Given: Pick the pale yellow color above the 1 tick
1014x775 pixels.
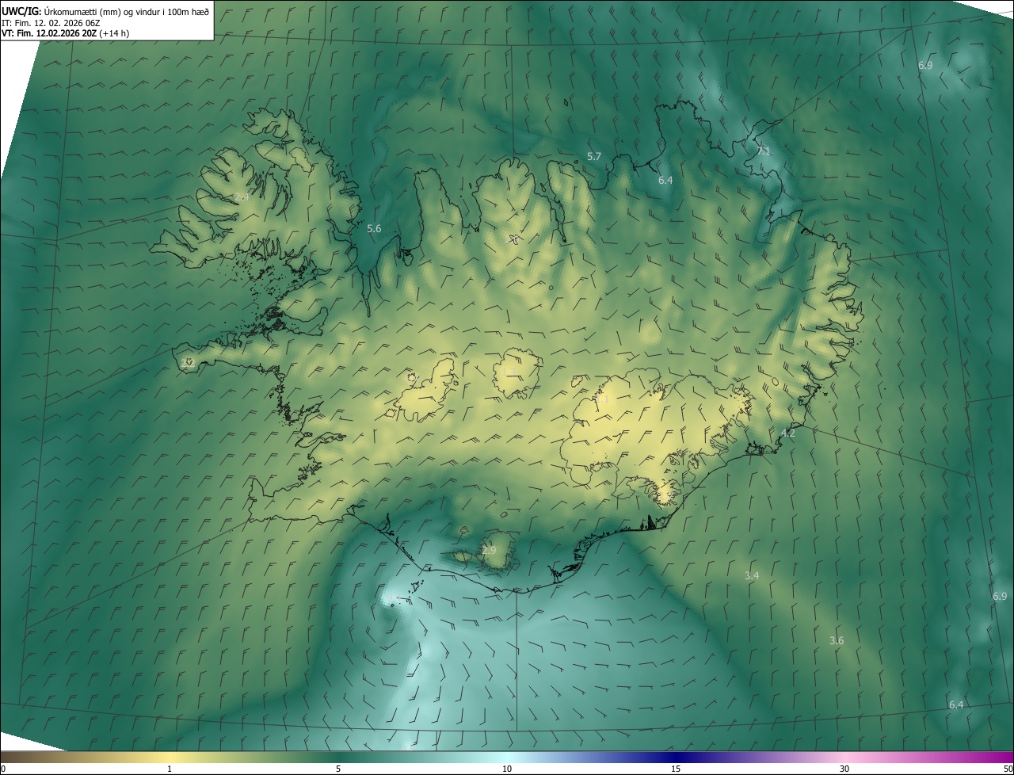Looking at the screenshot, I should (170, 757).
